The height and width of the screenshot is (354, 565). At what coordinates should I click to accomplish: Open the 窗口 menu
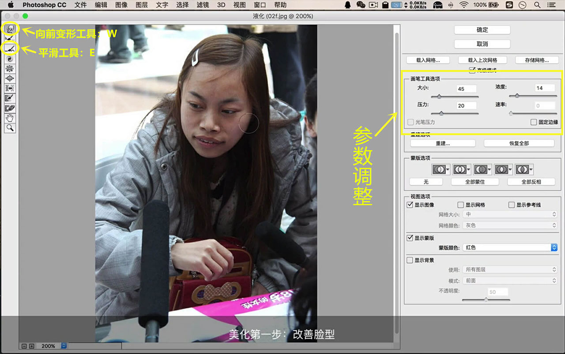tap(260, 5)
